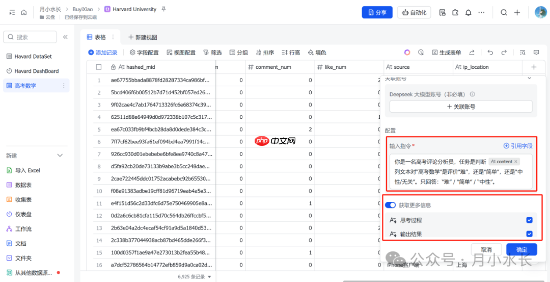Click the share-arrow export icon in toolbar
550x282 pixels.
[x=472, y=53]
